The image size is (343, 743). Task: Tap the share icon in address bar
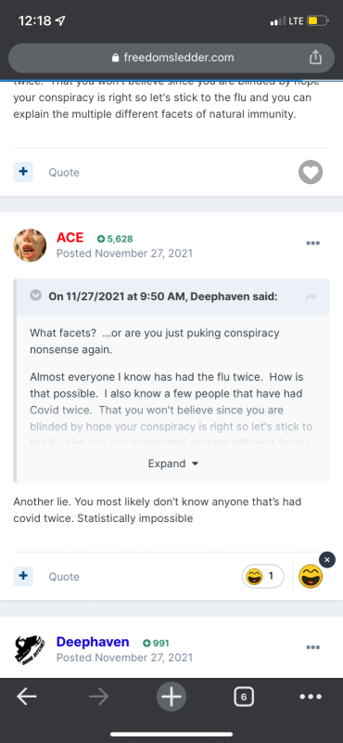pyautogui.click(x=315, y=58)
